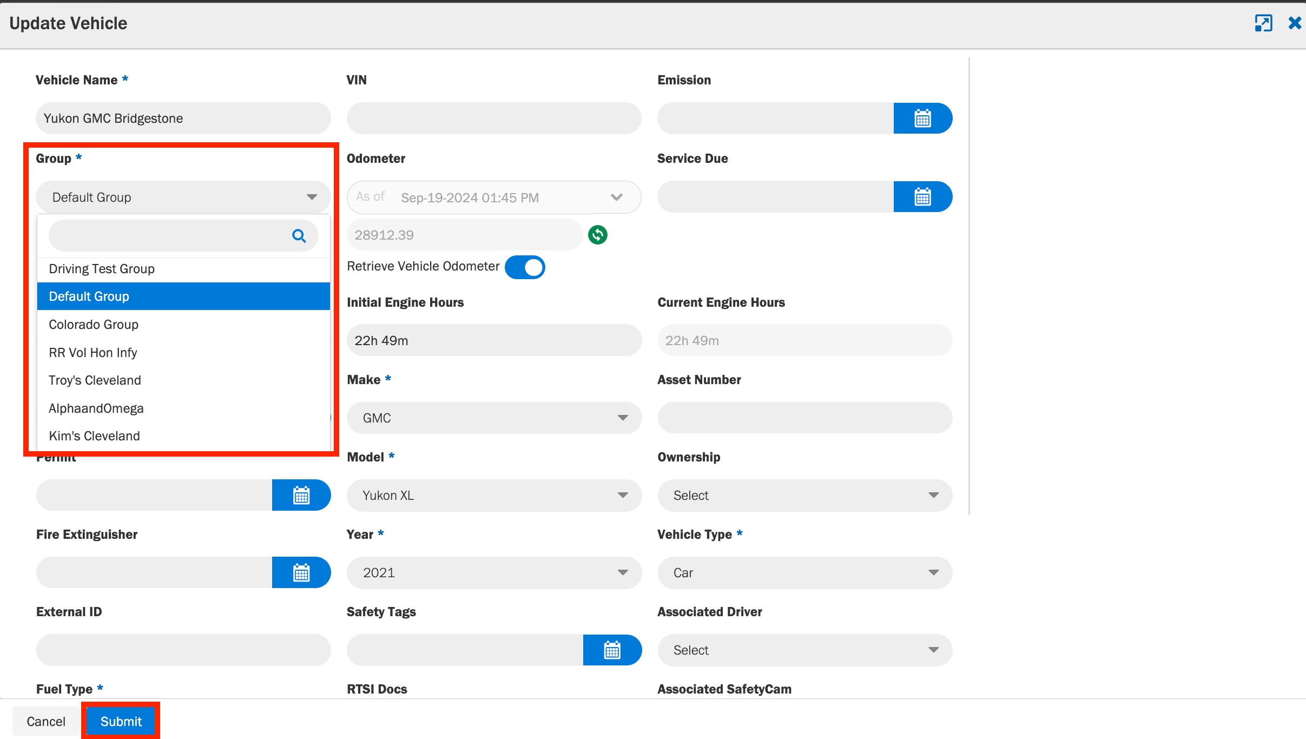The image size is (1306, 739).
Task: Click the Fire Extinguisher date field
Action: pyautogui.click(x=154, y=572)
